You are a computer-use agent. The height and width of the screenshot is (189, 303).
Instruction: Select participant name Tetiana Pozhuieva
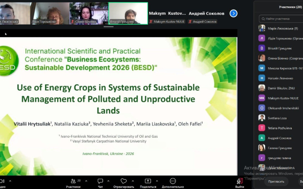click(280, 128)
